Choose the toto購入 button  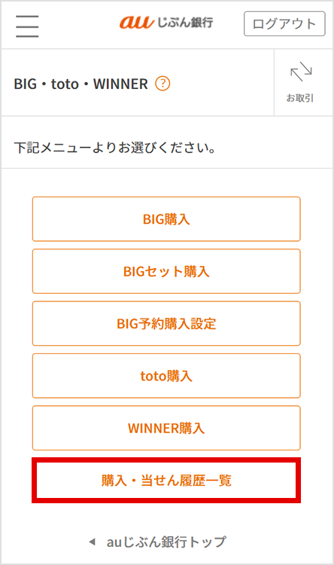point(166,376)
